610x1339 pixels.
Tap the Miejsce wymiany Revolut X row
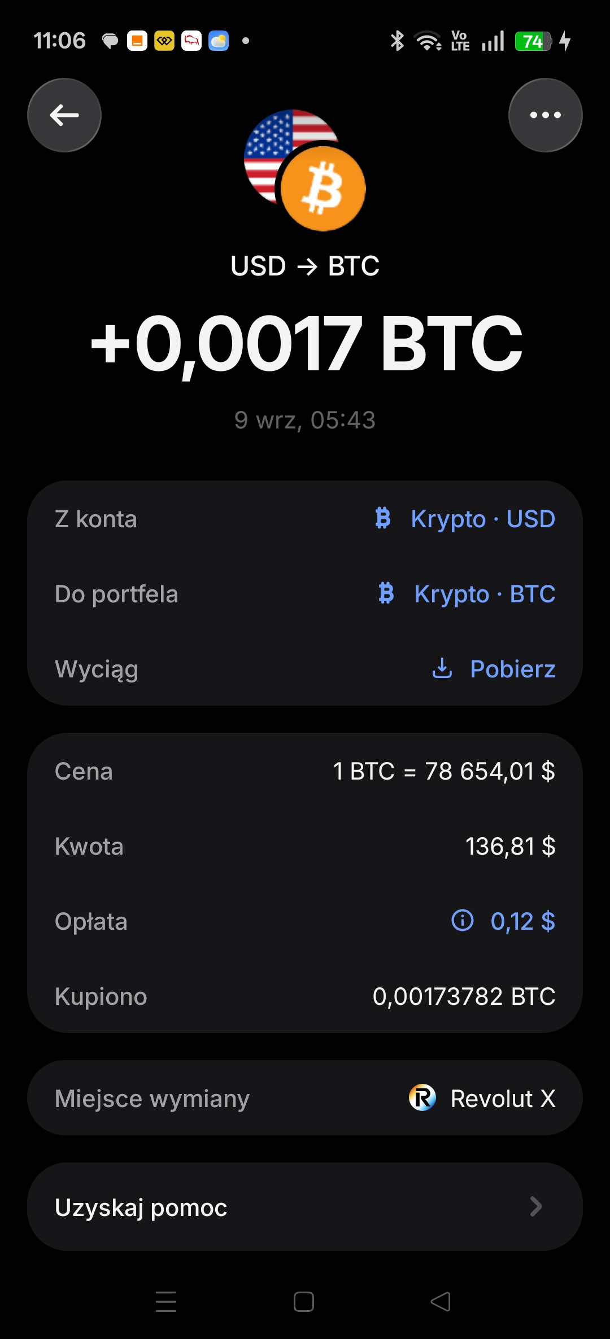click(x=305, y=1098)
